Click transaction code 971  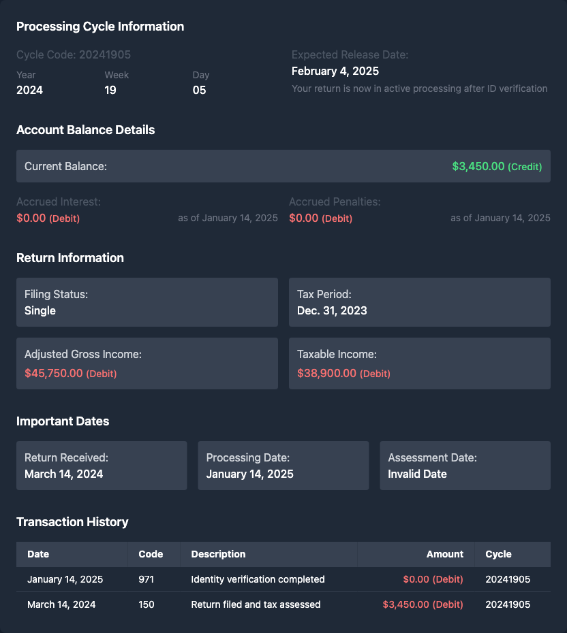(x=146, y=580)
